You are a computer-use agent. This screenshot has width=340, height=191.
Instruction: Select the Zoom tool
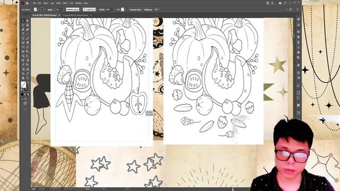coord(27,77)
